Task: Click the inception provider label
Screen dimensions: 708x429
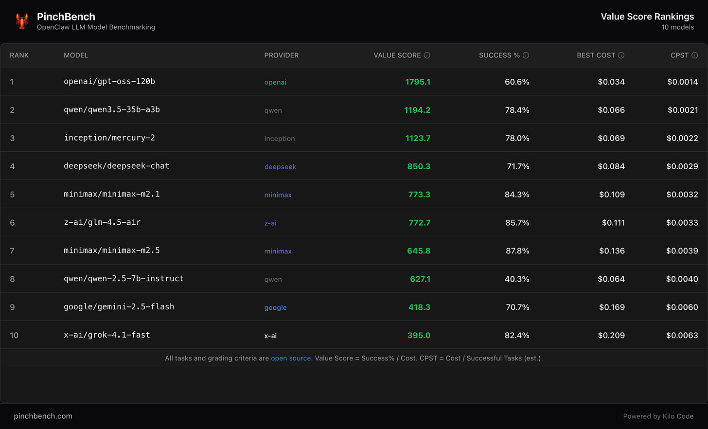Action: click(279, 139)
